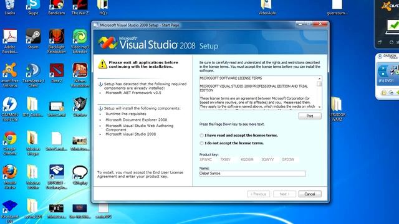Select the IRPF2013 desktop icon
399x224 pixels.
[x=57, y=177]
